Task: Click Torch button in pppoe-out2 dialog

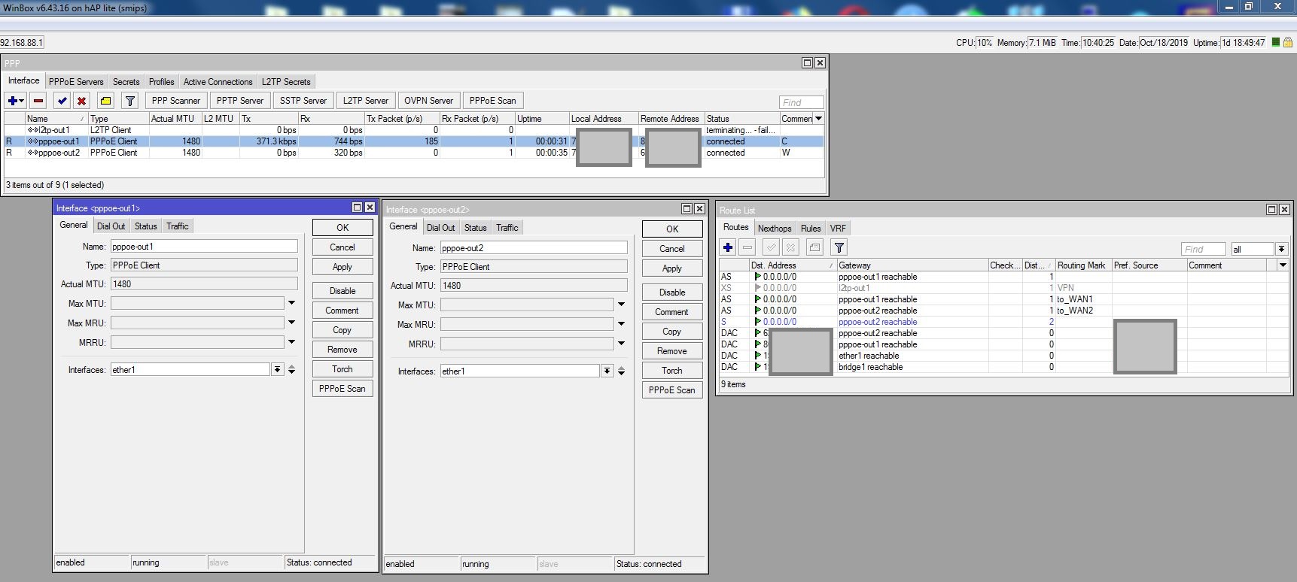Action: click(671, 371)
